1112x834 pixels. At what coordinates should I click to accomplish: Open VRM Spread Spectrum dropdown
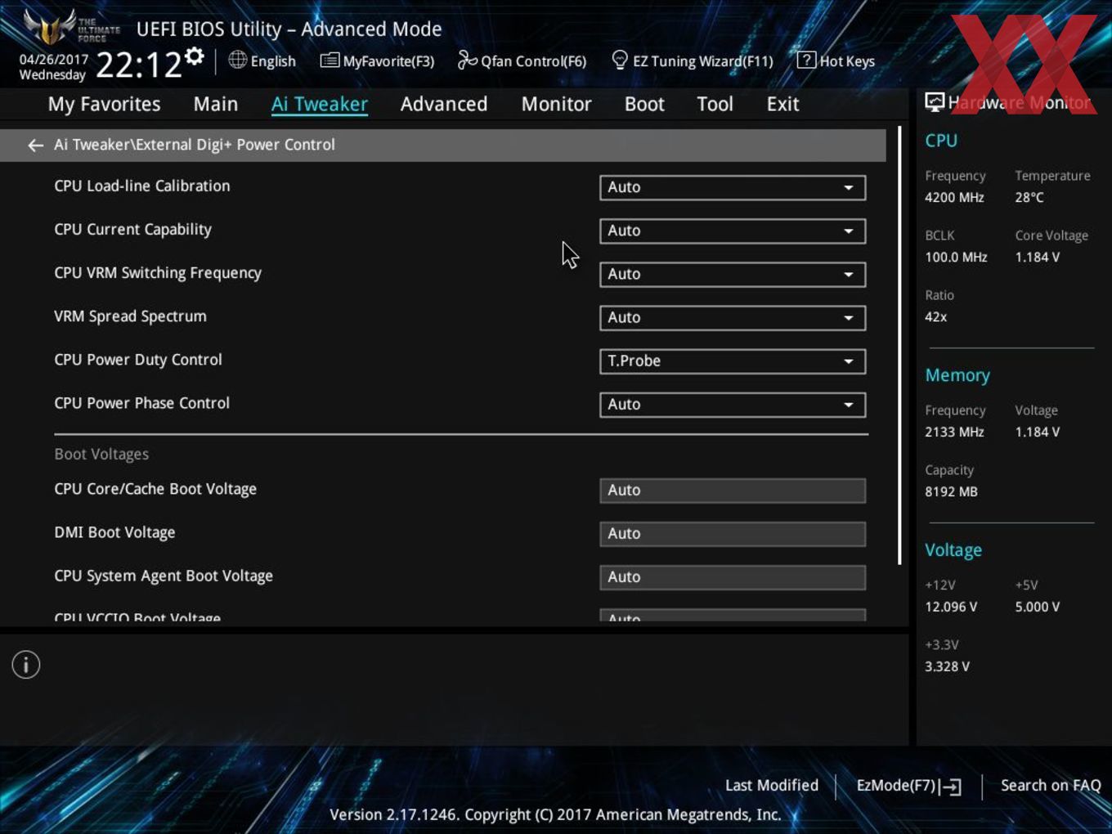click(733, 317)
